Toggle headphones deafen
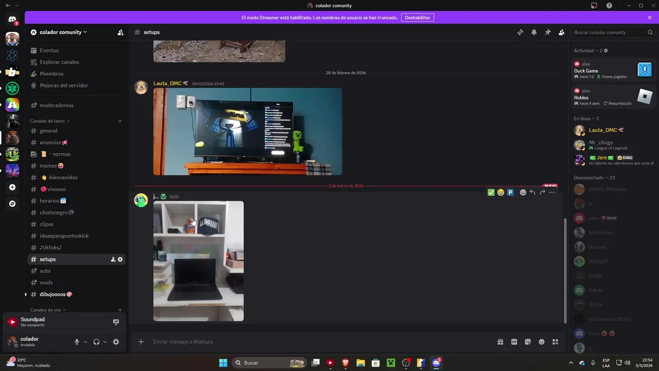 pos(96,342)
